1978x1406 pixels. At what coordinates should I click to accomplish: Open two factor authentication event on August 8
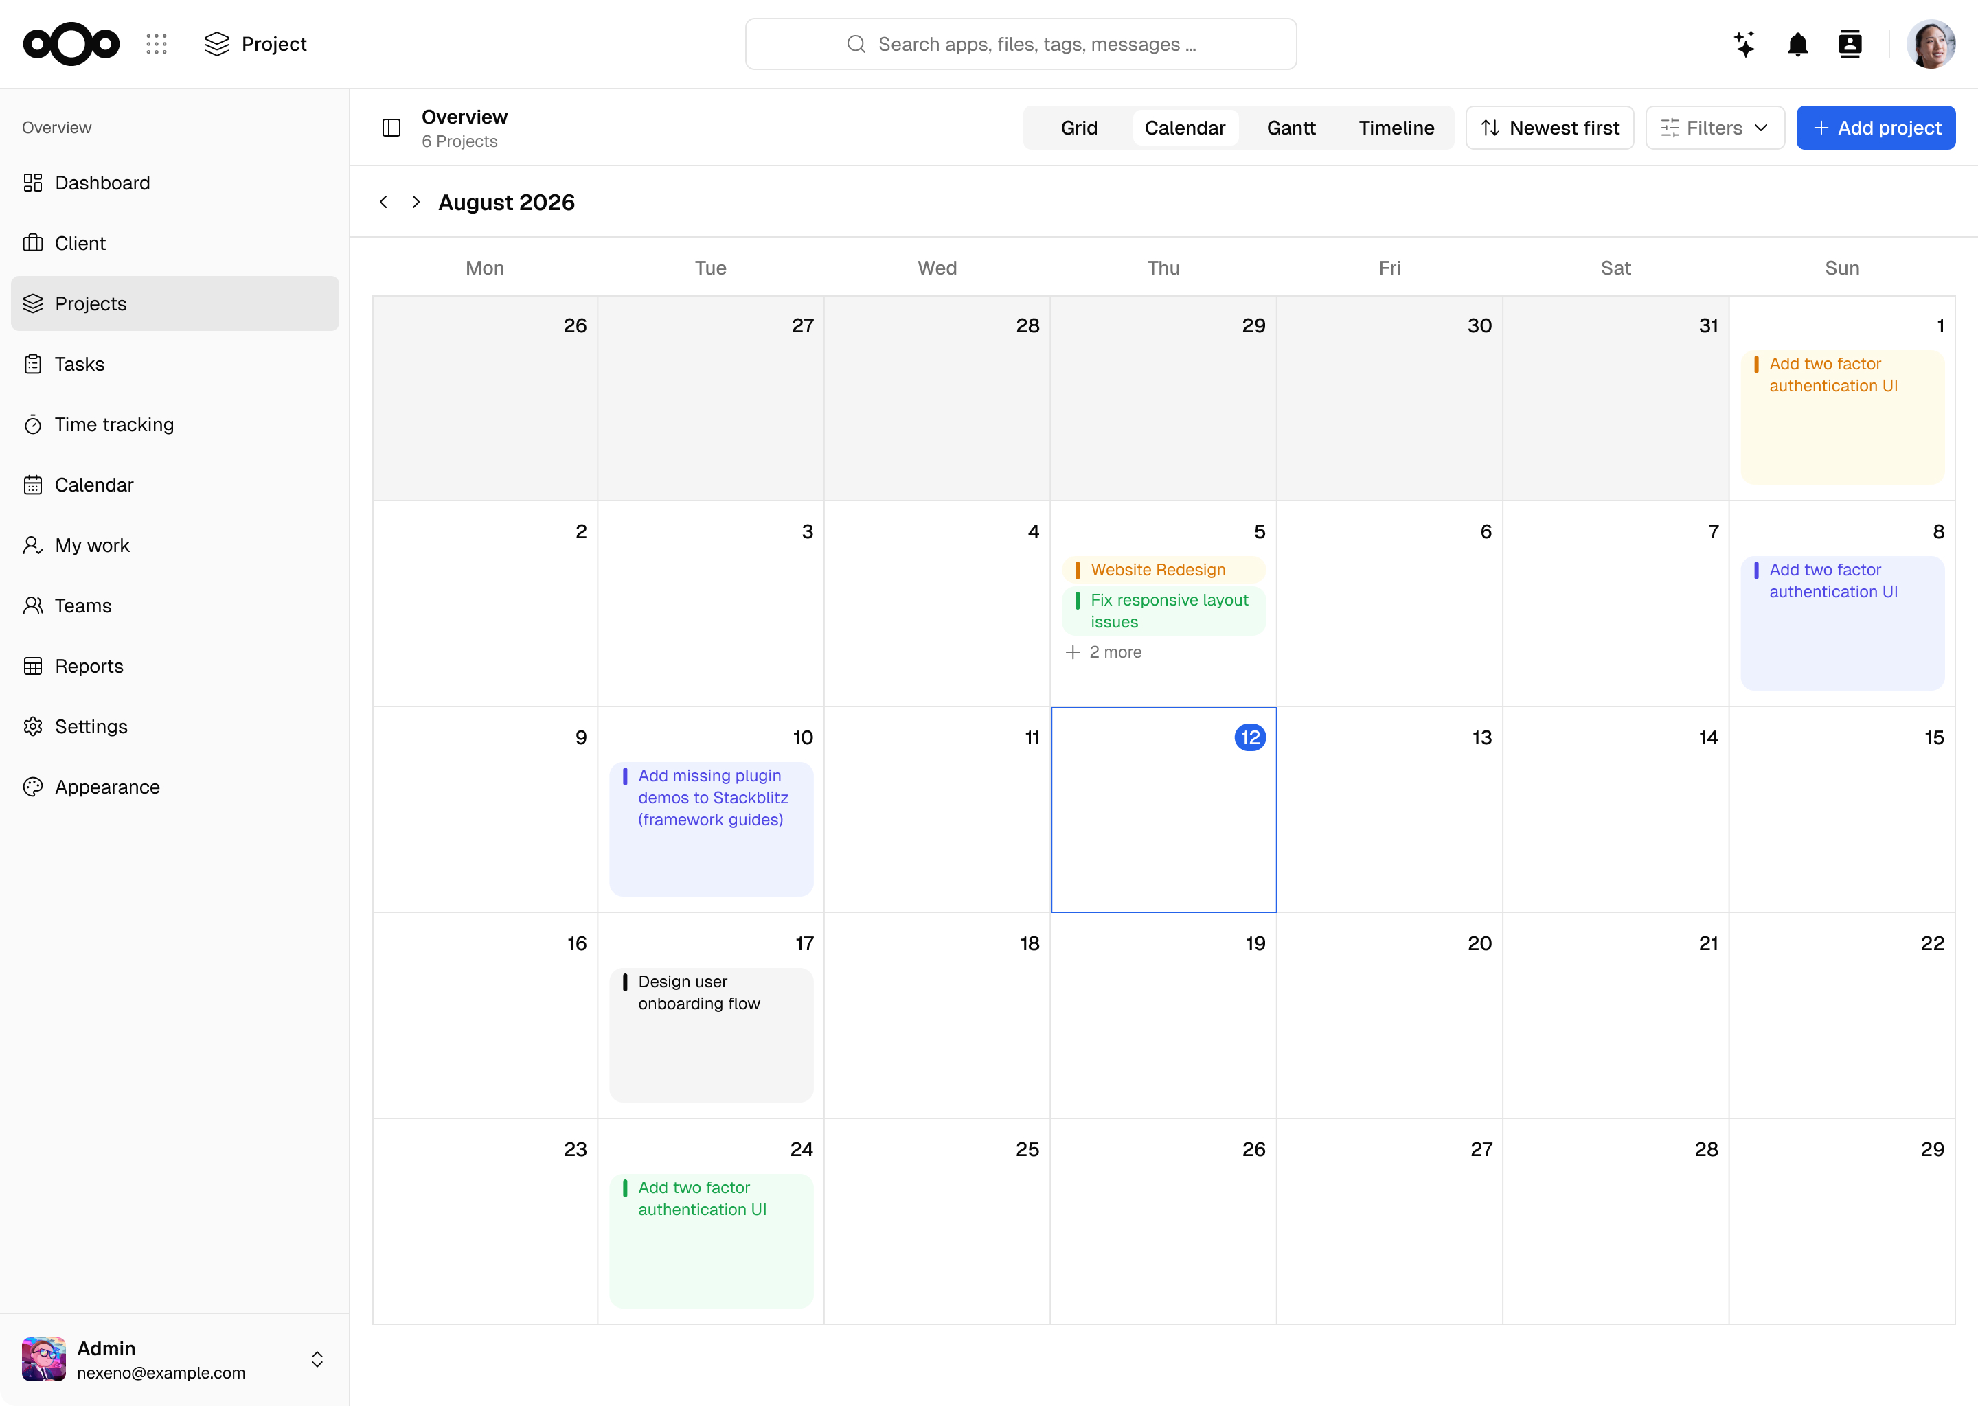pyautogui.click(x=1842, y=623)
